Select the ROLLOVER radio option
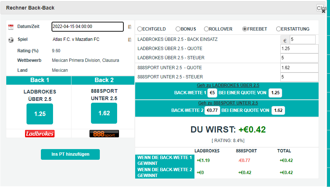This screenshot has width=330, height=187. tap(206, 29)
